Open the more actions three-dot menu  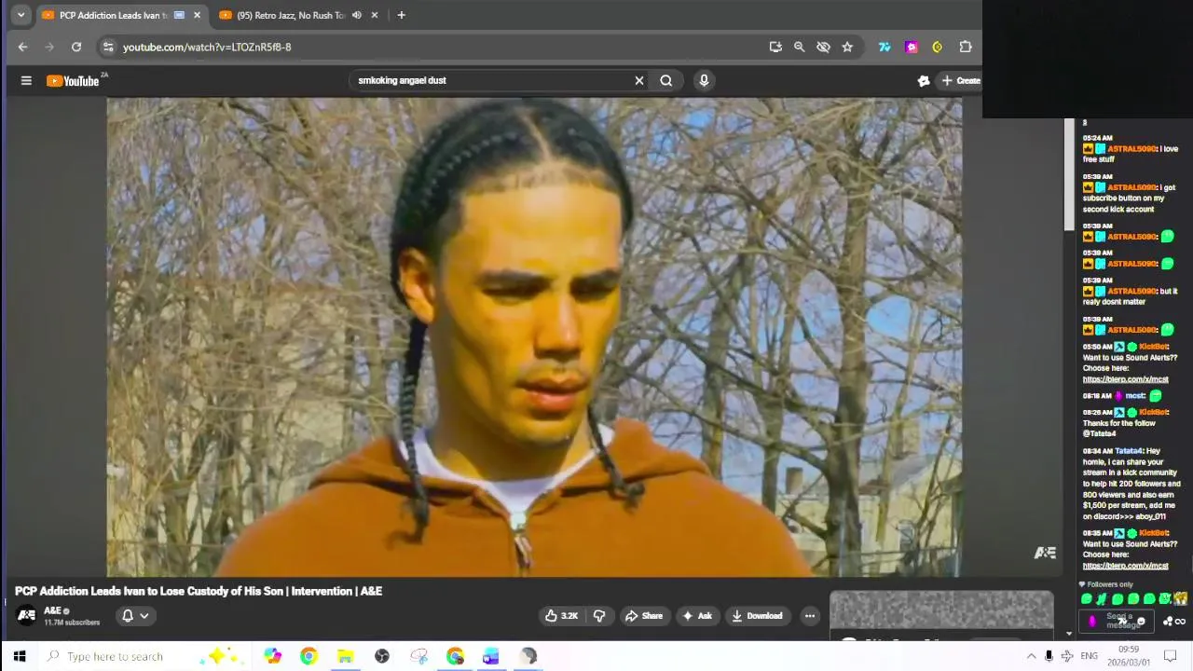[x=810, y=615]
